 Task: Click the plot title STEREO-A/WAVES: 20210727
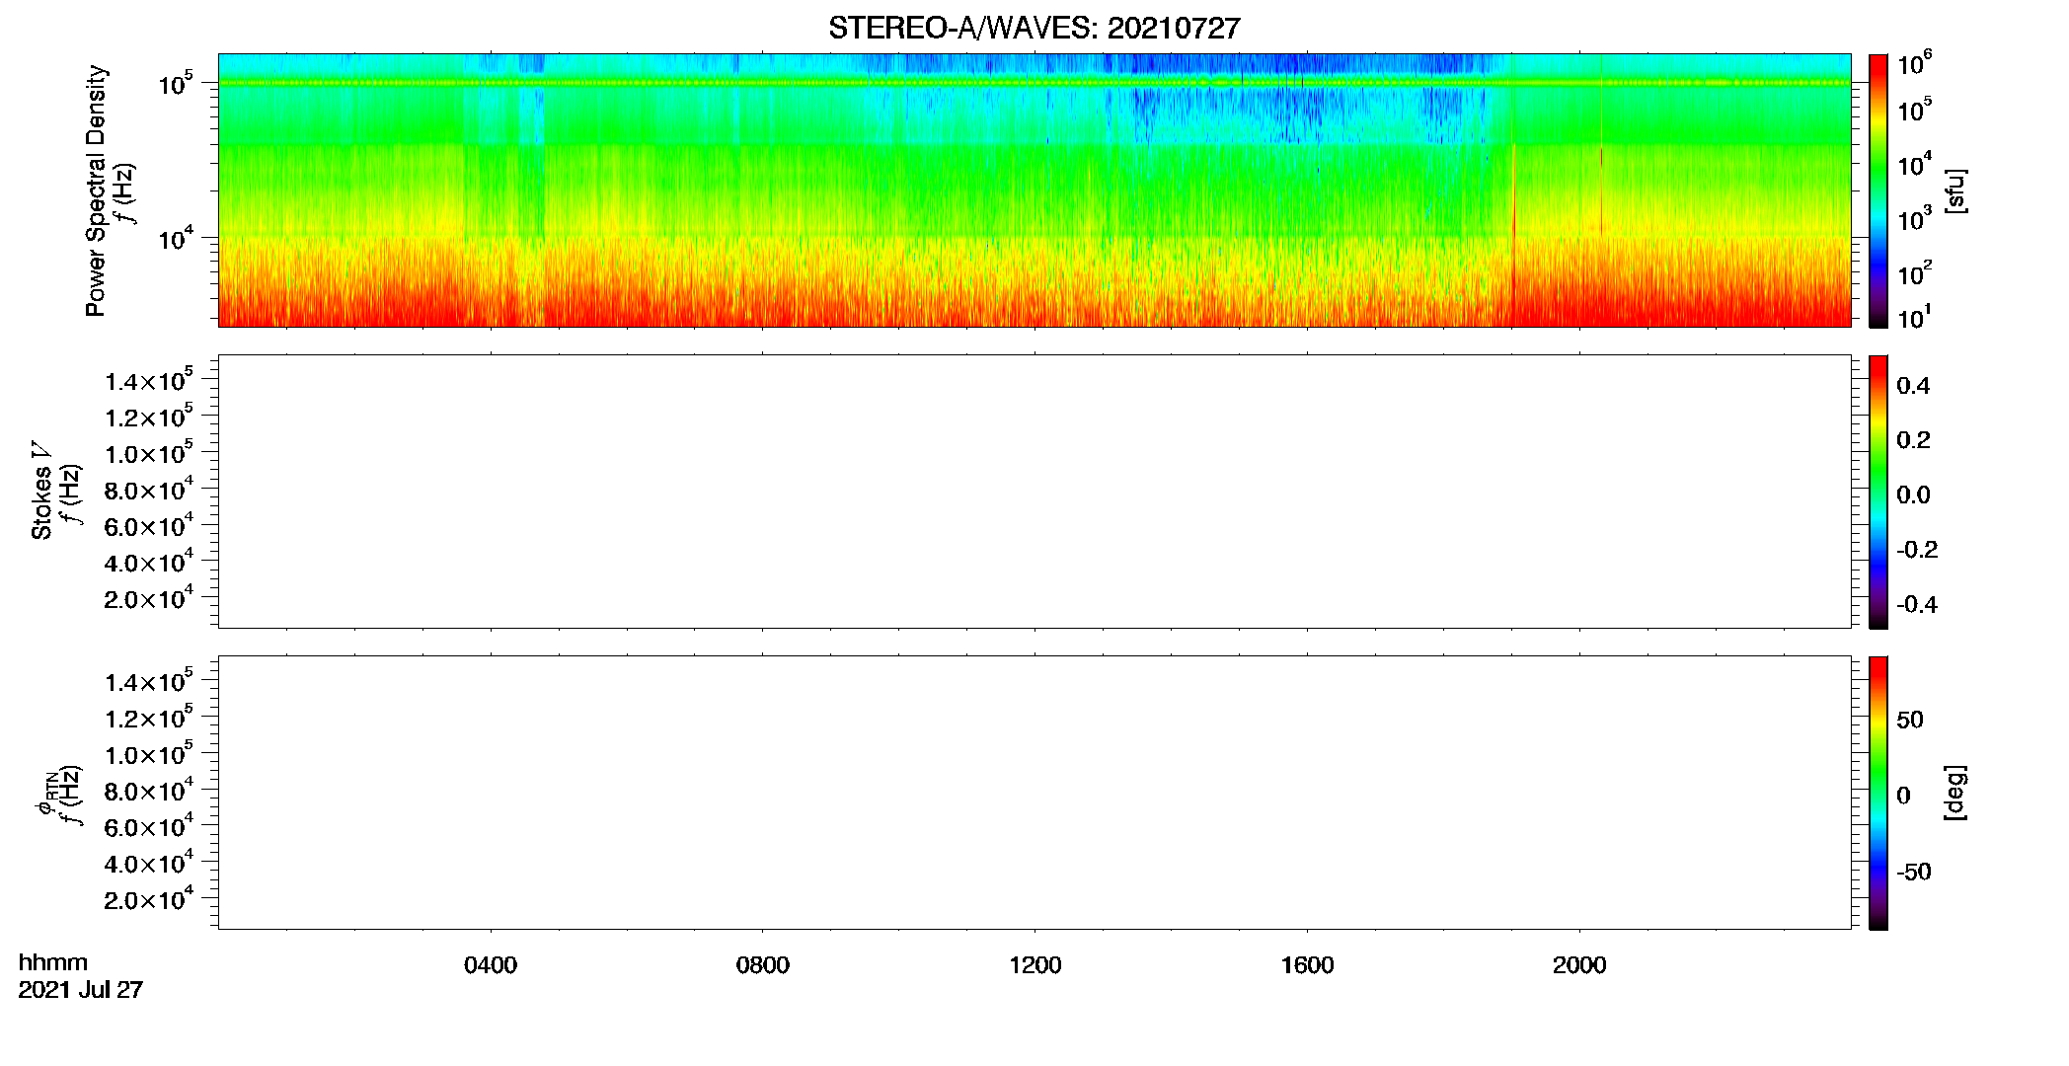pos(1034,29)
